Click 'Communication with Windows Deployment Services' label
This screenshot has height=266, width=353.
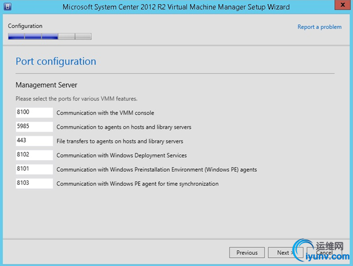(122, 155)
